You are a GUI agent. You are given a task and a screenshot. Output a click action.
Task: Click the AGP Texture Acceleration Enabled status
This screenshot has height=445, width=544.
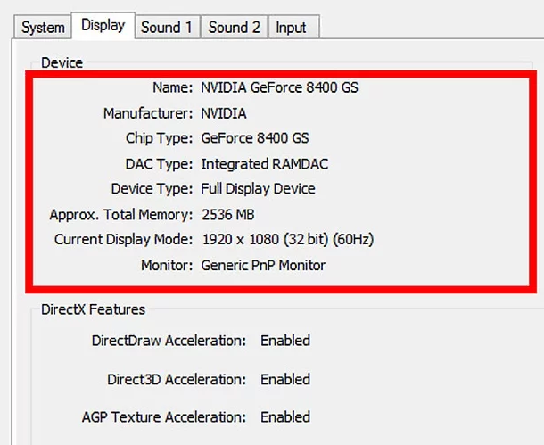click(285, 417)
